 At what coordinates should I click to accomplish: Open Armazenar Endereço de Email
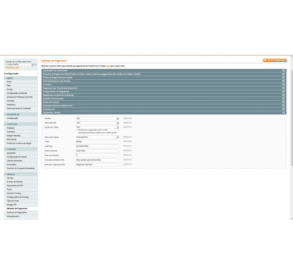(x=20, y=97)
